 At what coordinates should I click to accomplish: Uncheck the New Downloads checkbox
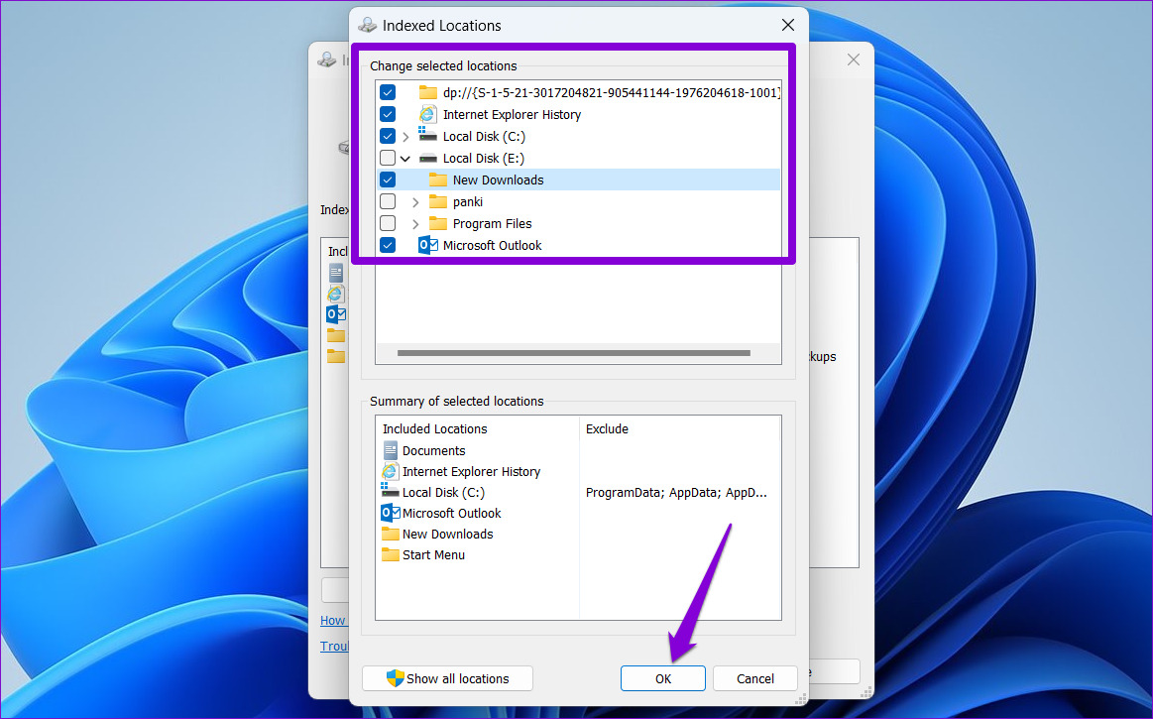point(388,180)
